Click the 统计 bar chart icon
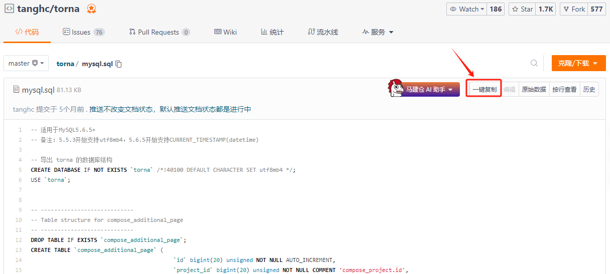 264,32
